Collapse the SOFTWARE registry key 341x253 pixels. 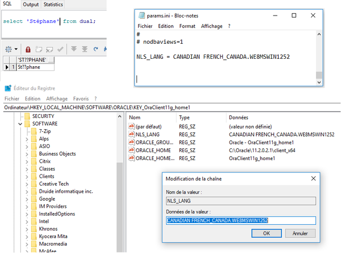pyautogui.click(x=20, y=124)
